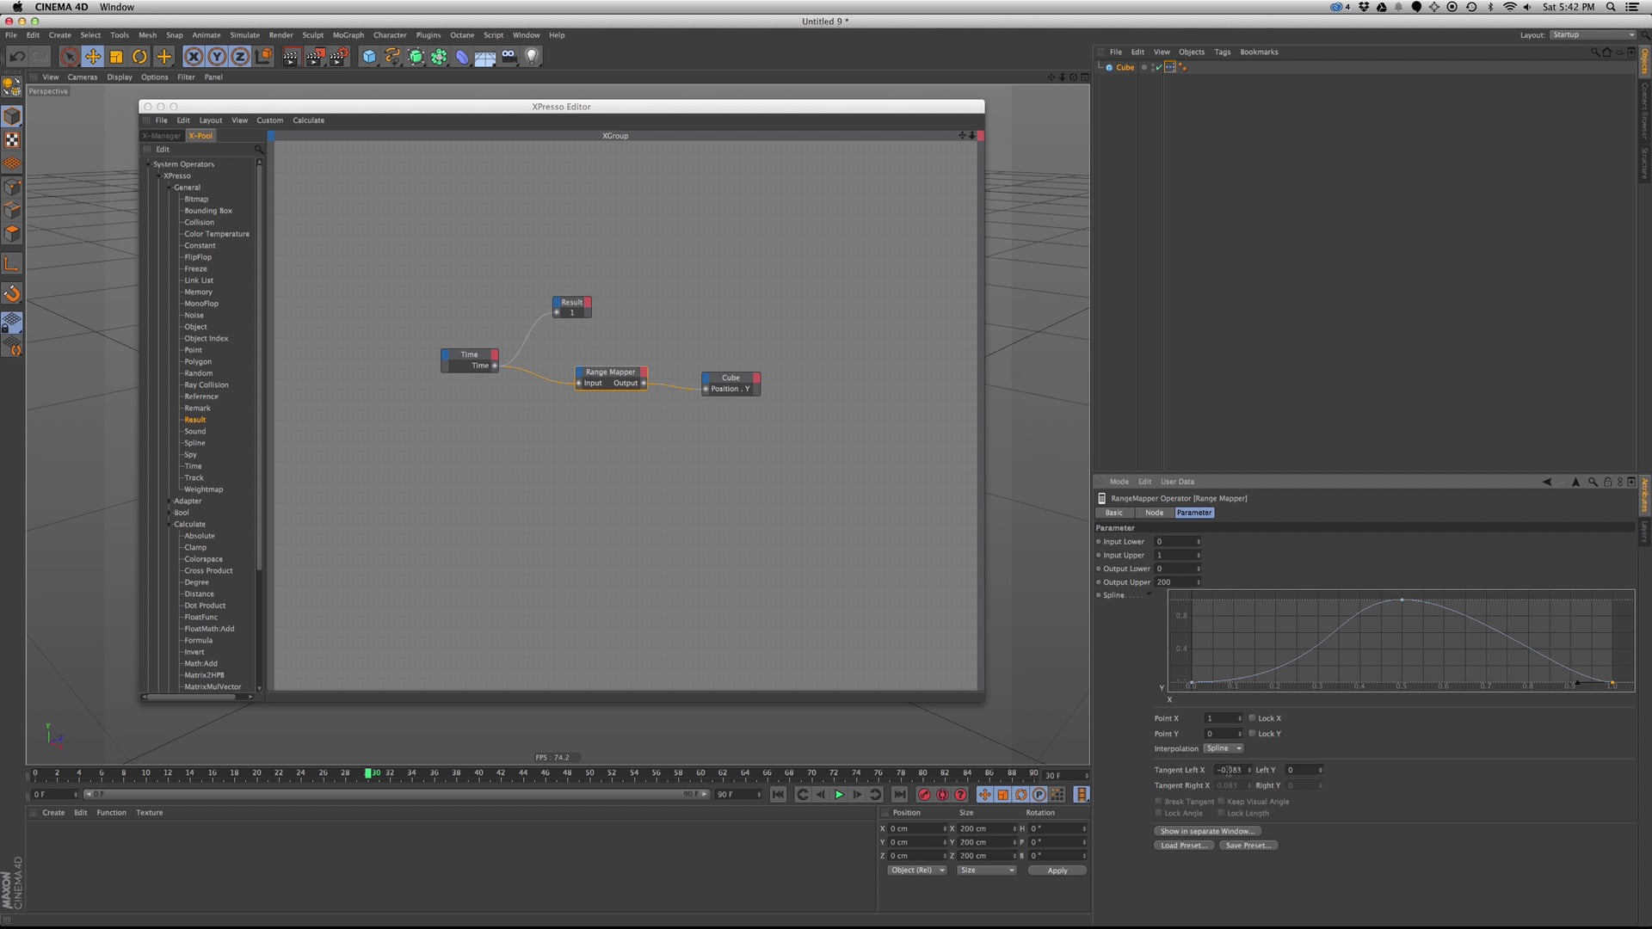The image size is (1652, 929).
Task: Go to the start of animation
Action: click(x=778, y=795)
